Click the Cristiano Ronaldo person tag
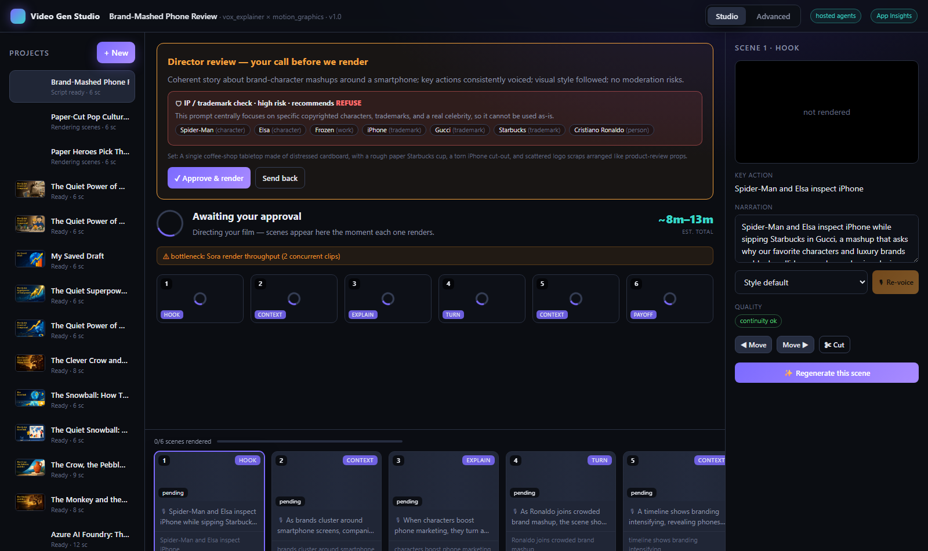The height and width of the screenshot is (551, 928). point(611,130)
